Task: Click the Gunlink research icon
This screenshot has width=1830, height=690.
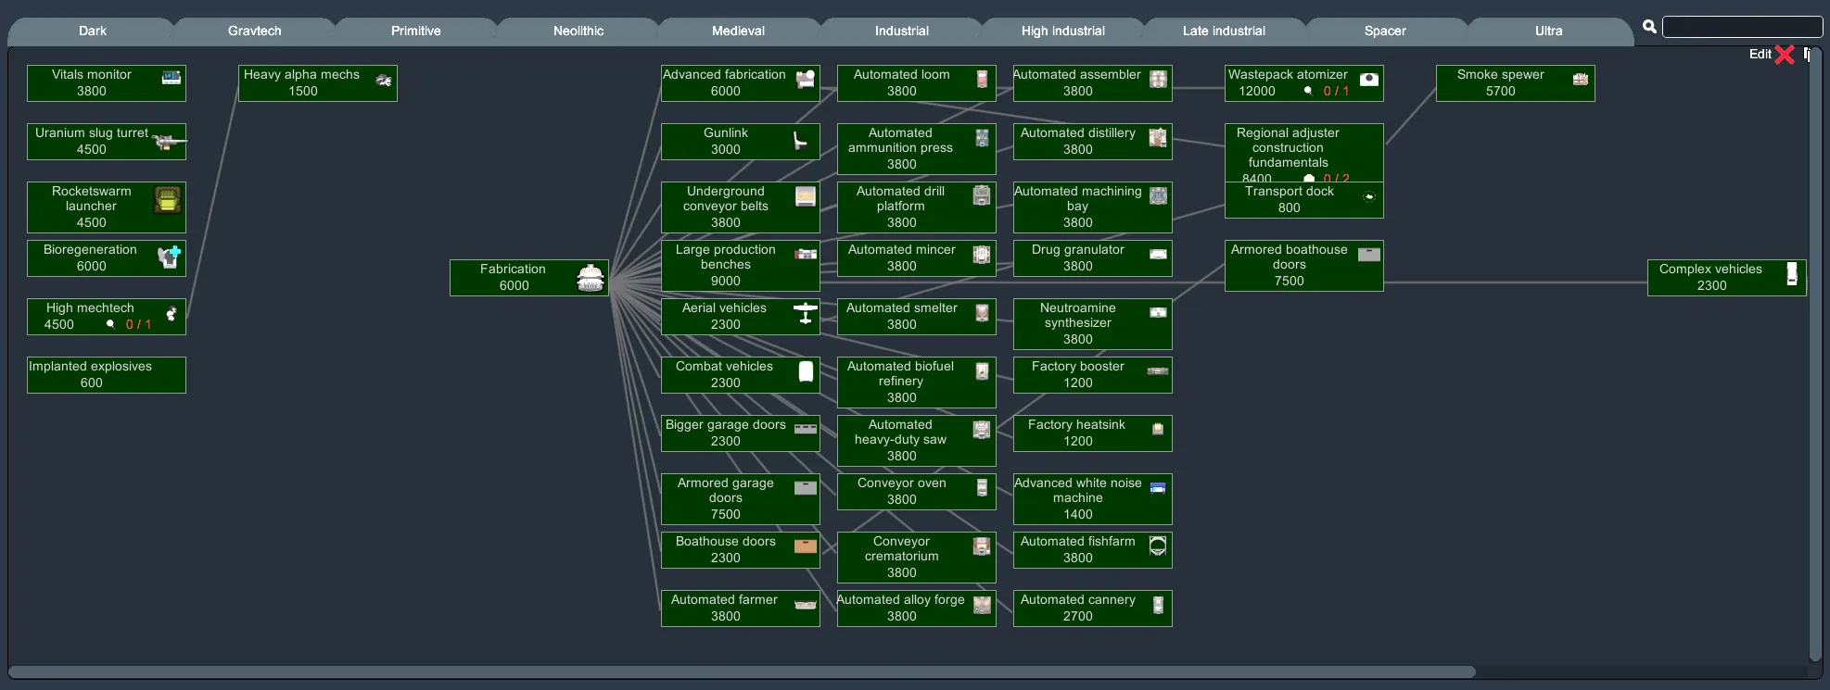Action: click(x=799, y=140)
